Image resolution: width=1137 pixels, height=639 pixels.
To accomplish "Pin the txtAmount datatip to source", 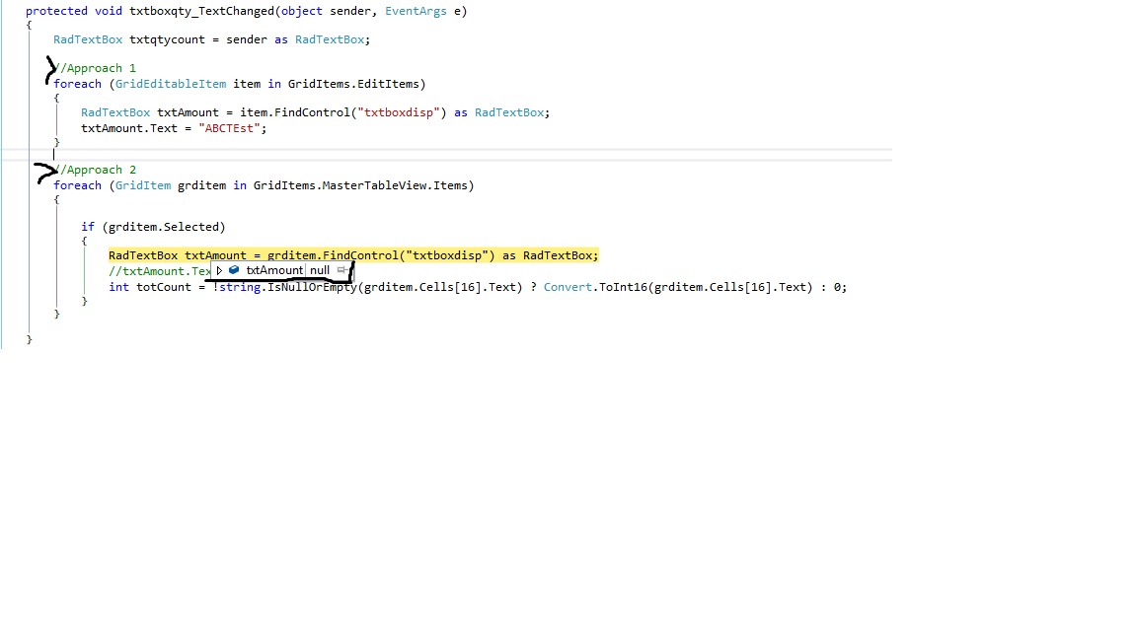I will click(341, 270).
